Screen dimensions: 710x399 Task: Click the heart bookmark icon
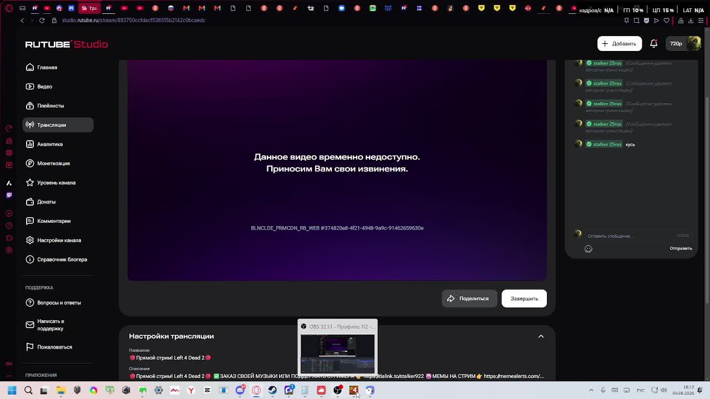tap(667, 21)
